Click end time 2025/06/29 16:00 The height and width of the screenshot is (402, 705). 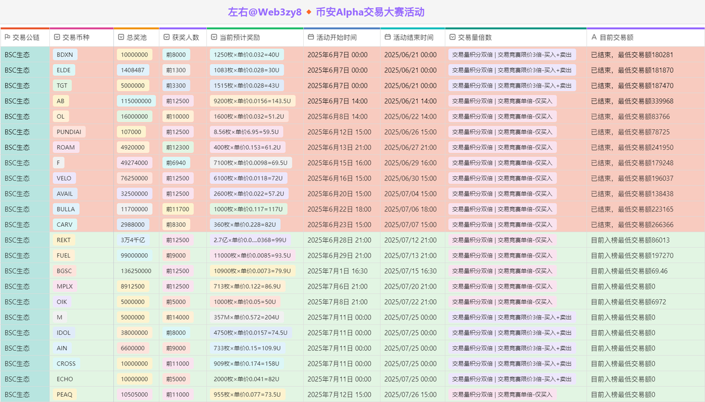[x=411, y=163]
